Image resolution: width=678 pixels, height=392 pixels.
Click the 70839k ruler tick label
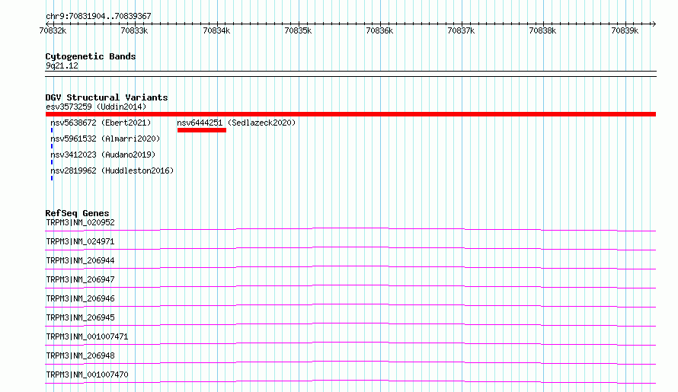(x=625, y=30)
